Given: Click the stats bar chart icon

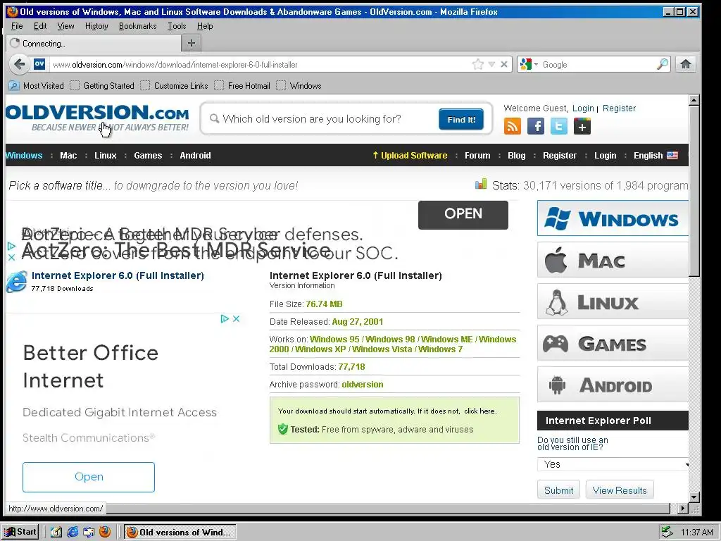Looking at the screenshot, I should click(480, 185).
